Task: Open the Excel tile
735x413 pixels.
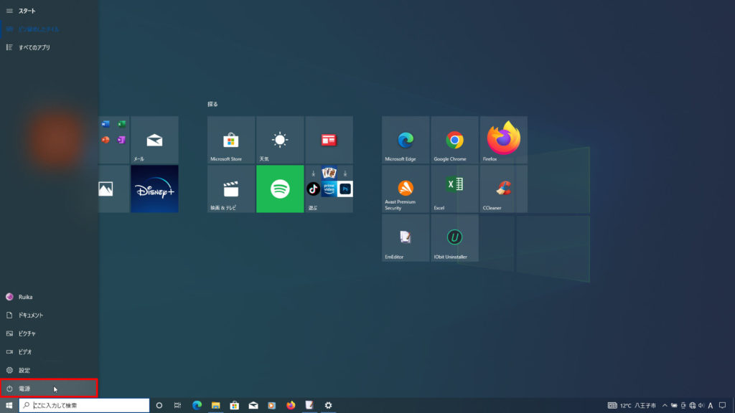Action: pyautogui.click(x=454, y=189)
